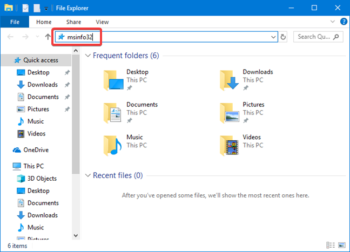
Task: Switch to the Home ribbon tab
Action: click(44, 22)
